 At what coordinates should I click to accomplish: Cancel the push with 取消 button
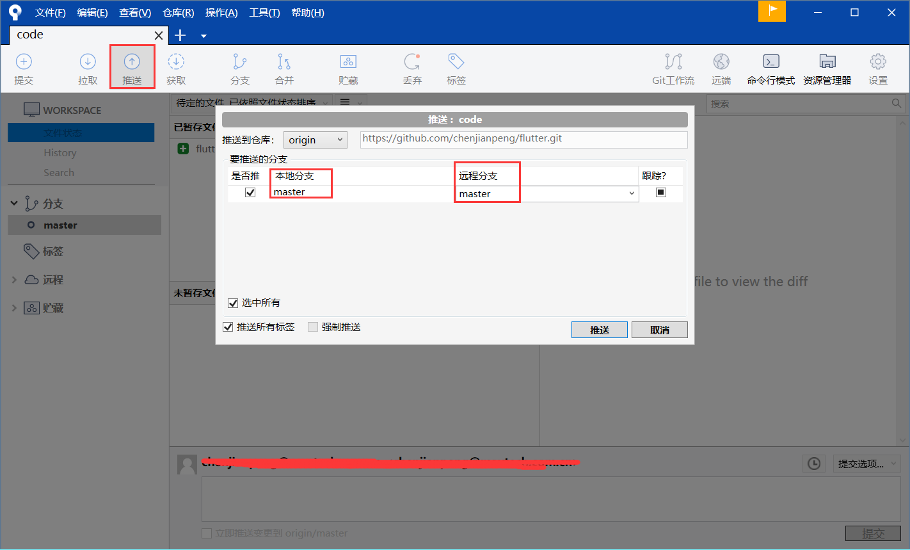click(659, 329)
